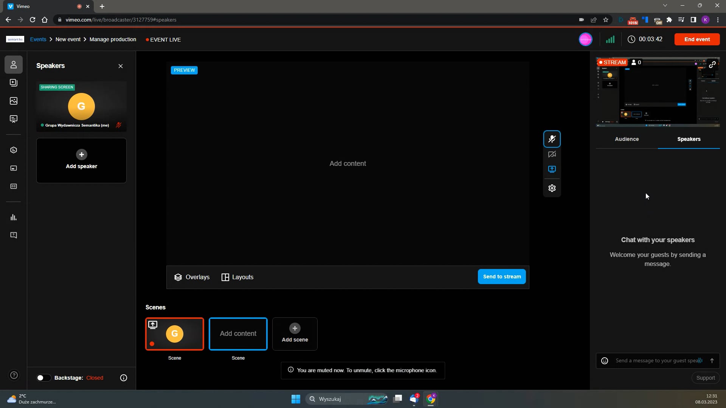Open Overlays options
Image resolution: width=726 pixels, height=408 pixels.
[192, 277]
